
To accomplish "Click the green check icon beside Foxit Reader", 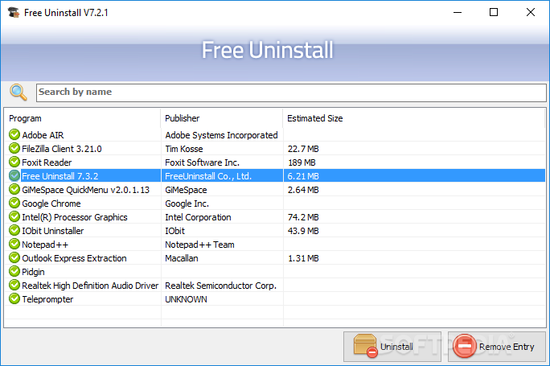I will click(x=14, y=162).
